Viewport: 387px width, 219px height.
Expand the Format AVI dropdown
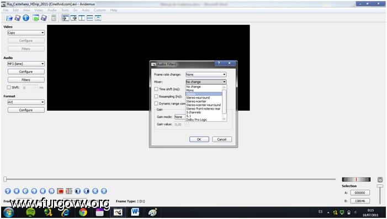[26, 102]
